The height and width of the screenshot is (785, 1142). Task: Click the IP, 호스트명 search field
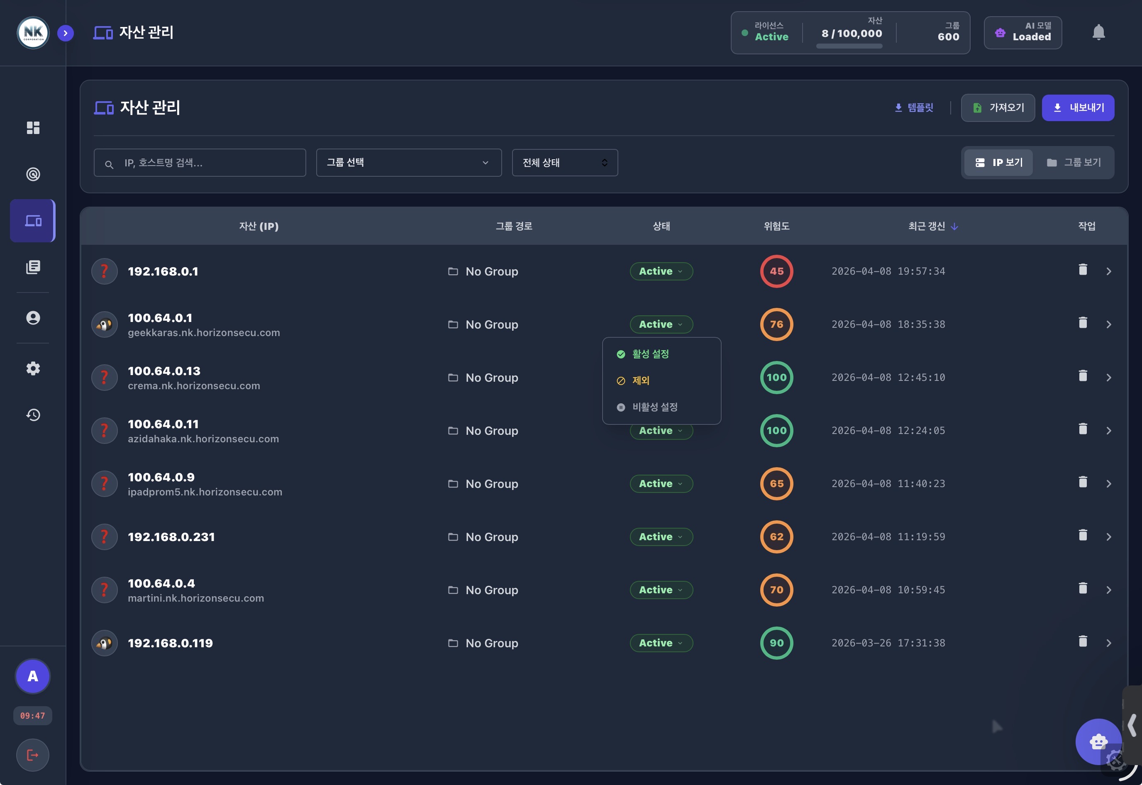(207, 163)
